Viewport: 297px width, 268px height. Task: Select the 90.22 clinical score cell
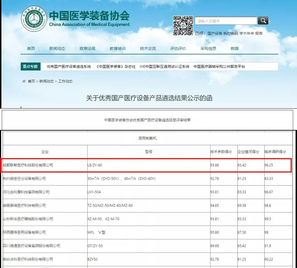click(278, 259)
